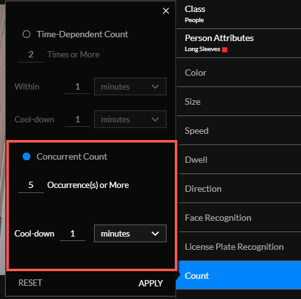Click the red Long Sleeves color swatch
The image size is (301, 299).
point(225,50)
